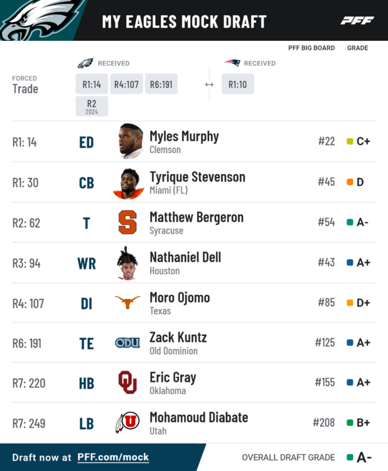
Task: Click the green overall draft grade dot
Action: tap(349, 457)
